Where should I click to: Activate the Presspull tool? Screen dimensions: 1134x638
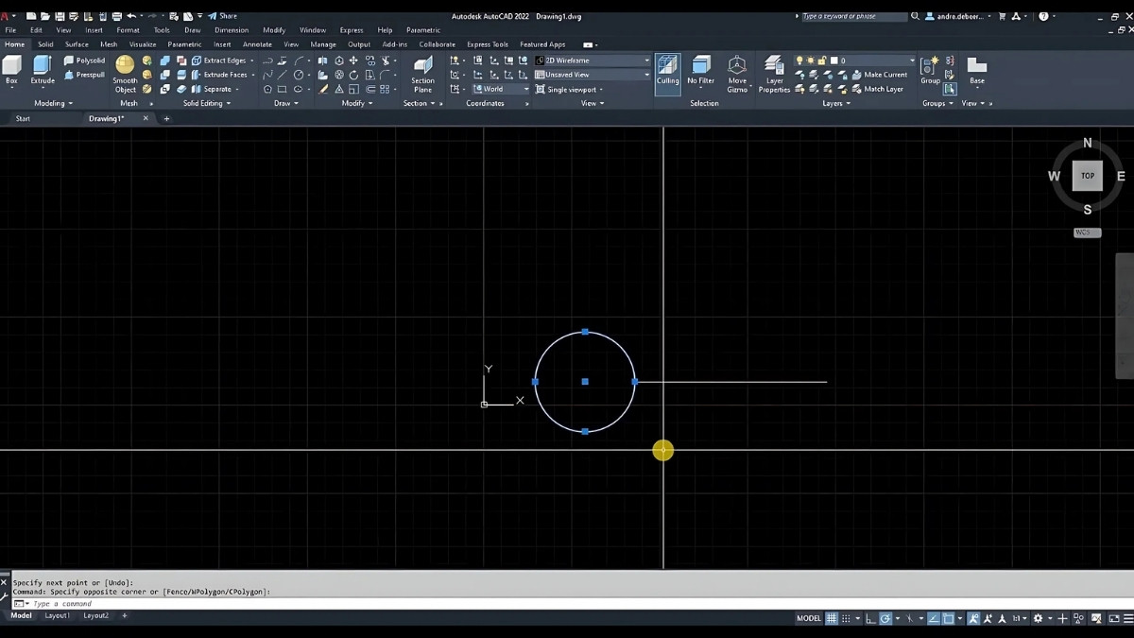click(x=84, y=75)
